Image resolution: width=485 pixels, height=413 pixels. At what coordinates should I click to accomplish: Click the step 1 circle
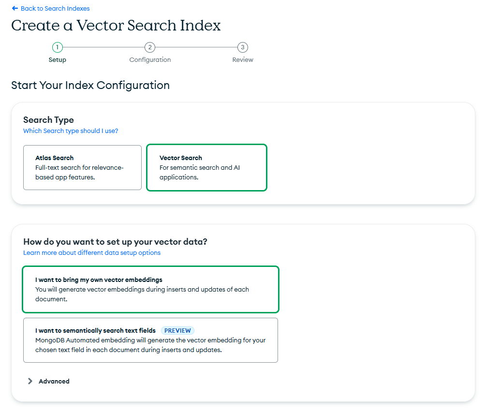(x=58, y=47)
